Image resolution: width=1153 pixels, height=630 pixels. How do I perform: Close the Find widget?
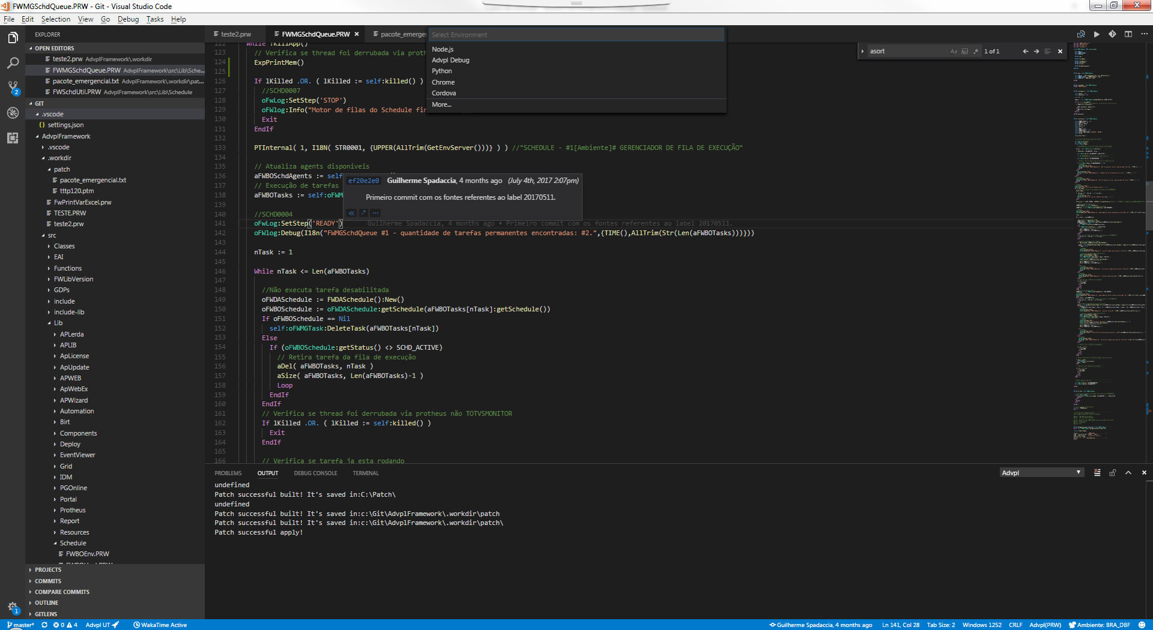(1060, 52)
